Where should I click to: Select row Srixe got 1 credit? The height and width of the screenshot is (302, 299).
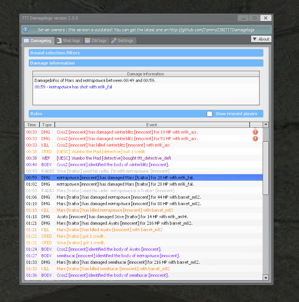144,243
